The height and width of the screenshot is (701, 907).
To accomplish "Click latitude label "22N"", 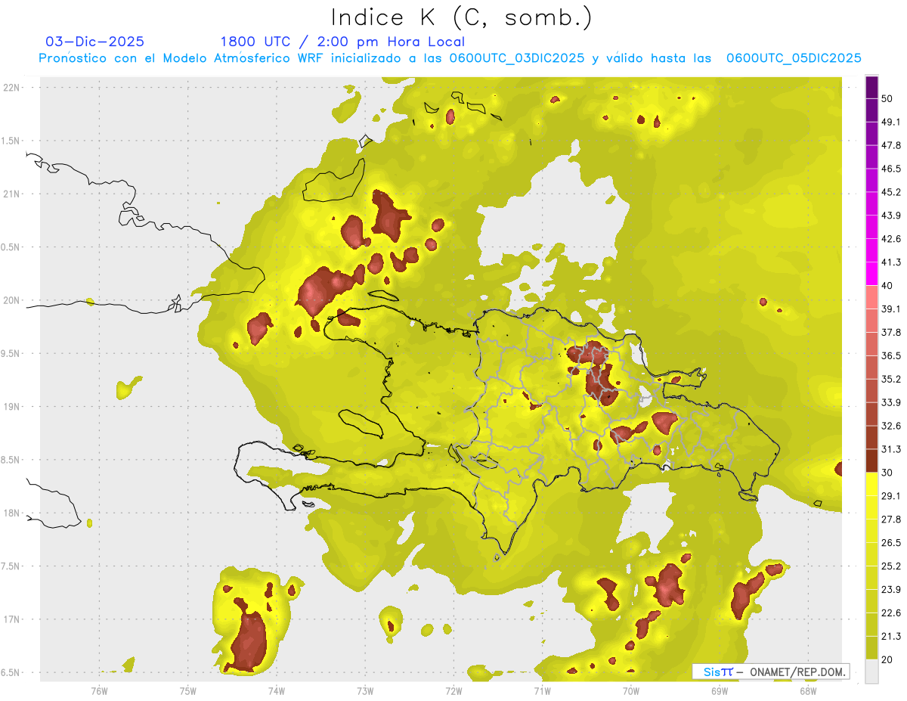I will [13, 87].
